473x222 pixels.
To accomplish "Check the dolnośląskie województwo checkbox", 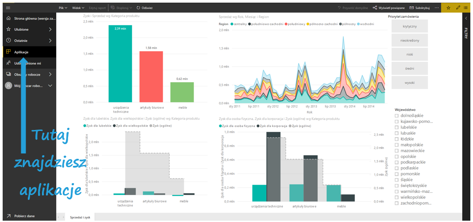I will 397,115.
